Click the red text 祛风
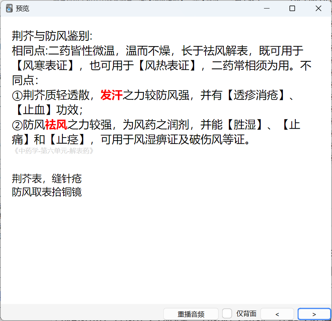The width and height of the screenshot is (332, 321). [56, 125]
